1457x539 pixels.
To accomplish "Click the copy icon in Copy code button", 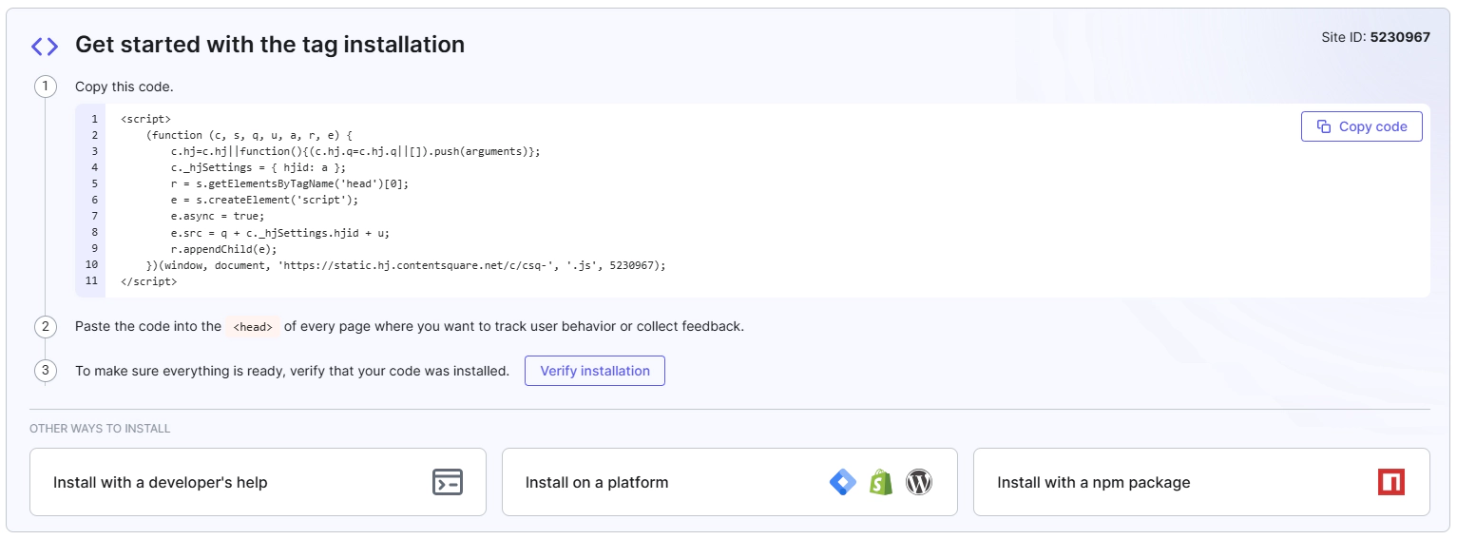I will 1323,126.
